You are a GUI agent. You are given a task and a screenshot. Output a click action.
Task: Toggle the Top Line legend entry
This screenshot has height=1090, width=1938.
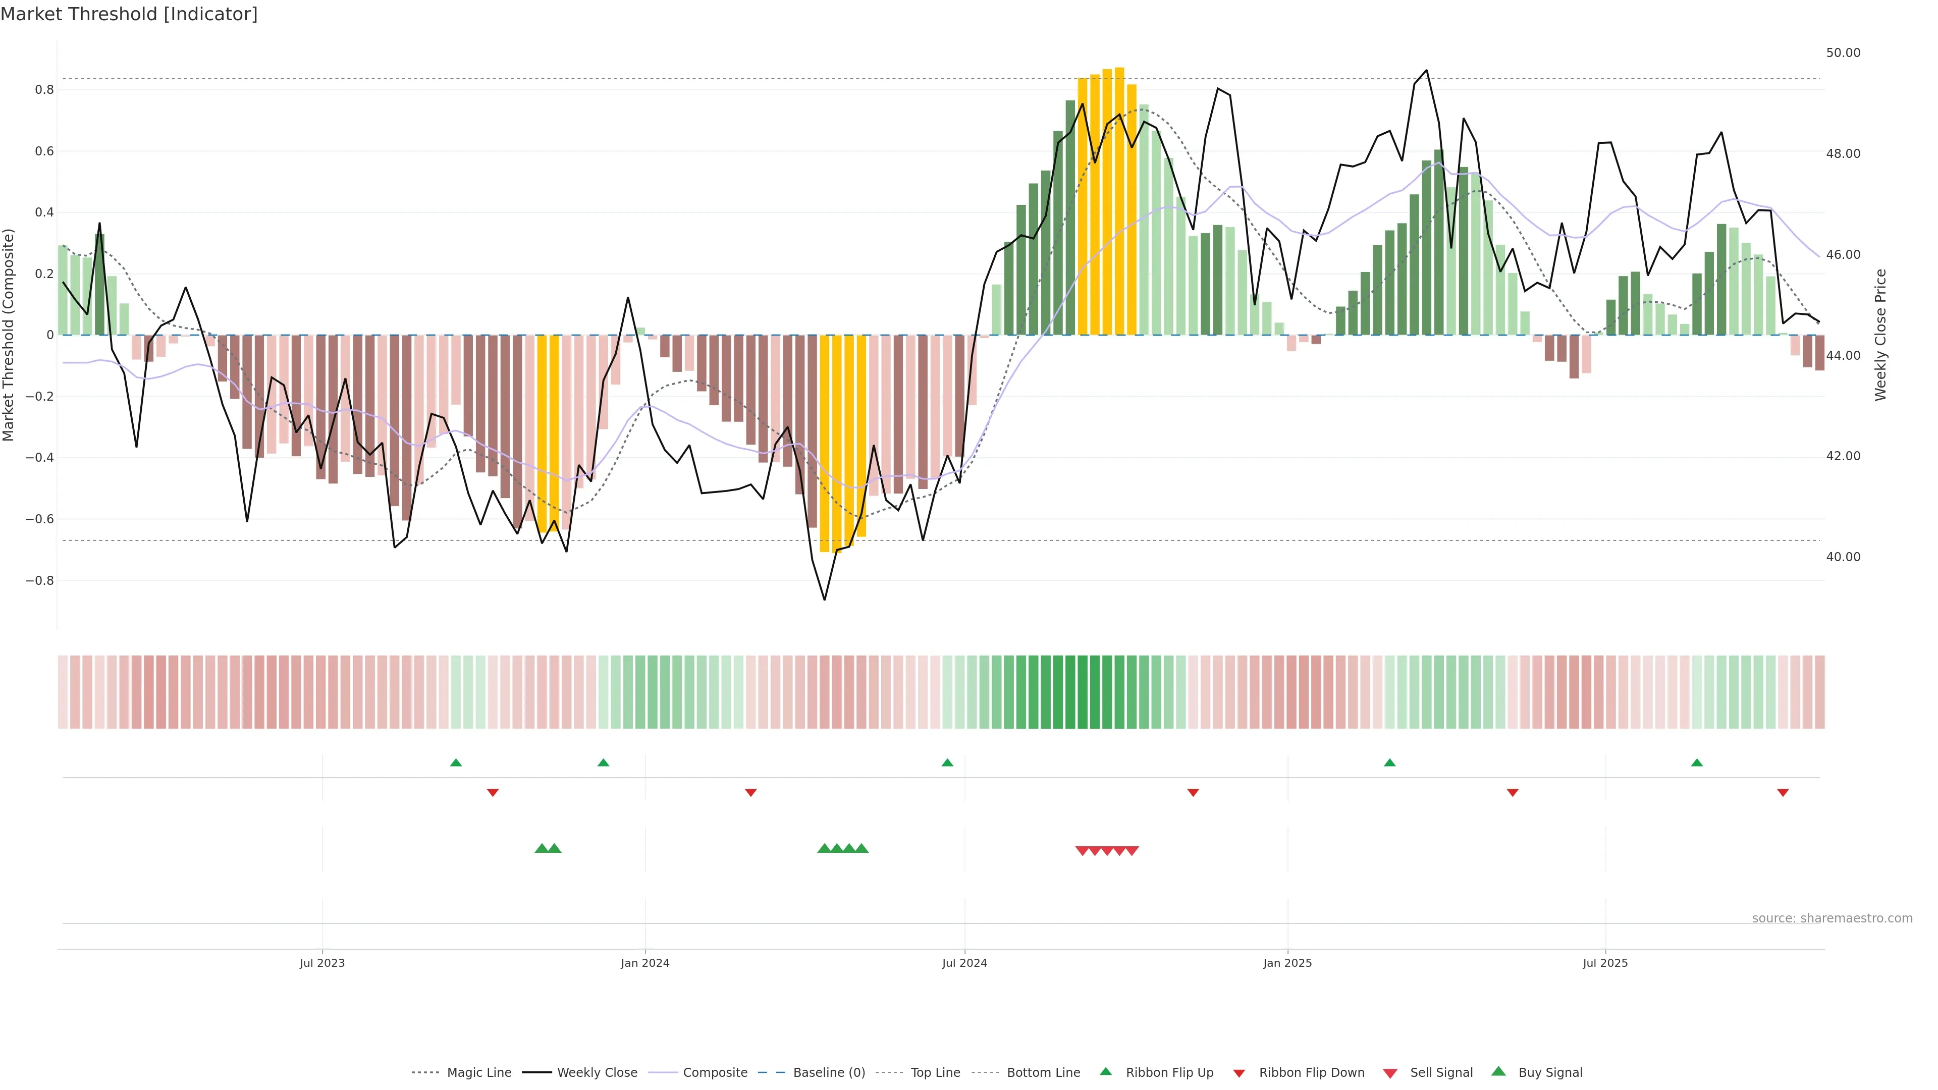point(935,1073)
